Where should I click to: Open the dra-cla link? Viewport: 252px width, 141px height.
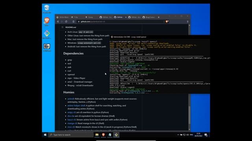[71, 116]
